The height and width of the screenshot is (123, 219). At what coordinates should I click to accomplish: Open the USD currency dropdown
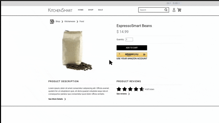pyautogui.click(x=176, y=3)
